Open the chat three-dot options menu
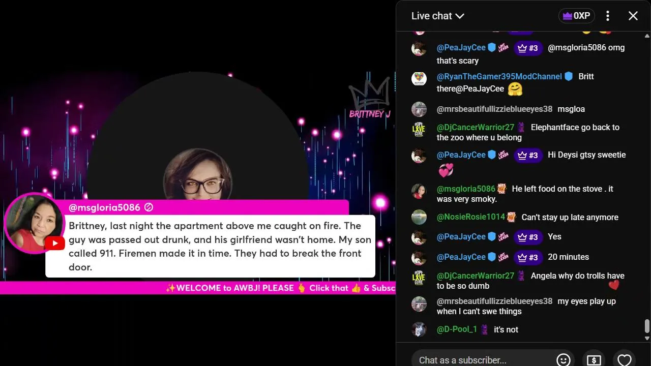The height and width of the screenshot is (366, 651). pyautogui.click(x=608, y=16)
